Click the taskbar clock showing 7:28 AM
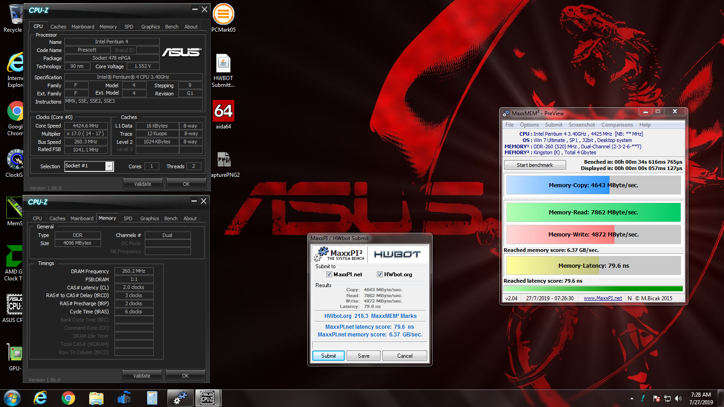The width and height of the screenshot is (724, 407). [x=701, y=398]
